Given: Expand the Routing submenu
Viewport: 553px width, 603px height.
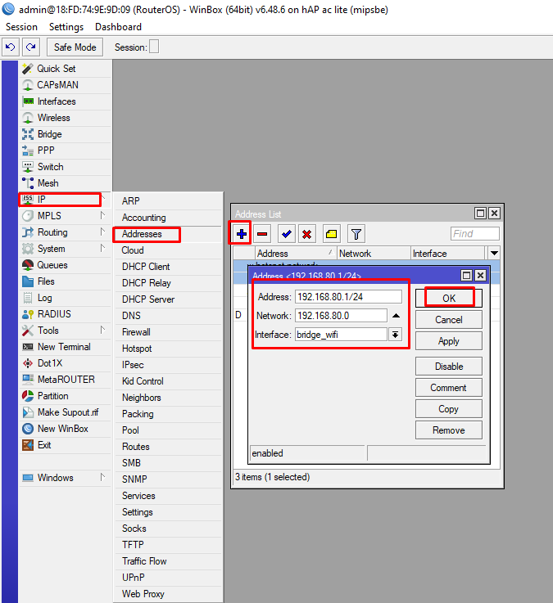Looking at the screenshot, I should 65,232.
